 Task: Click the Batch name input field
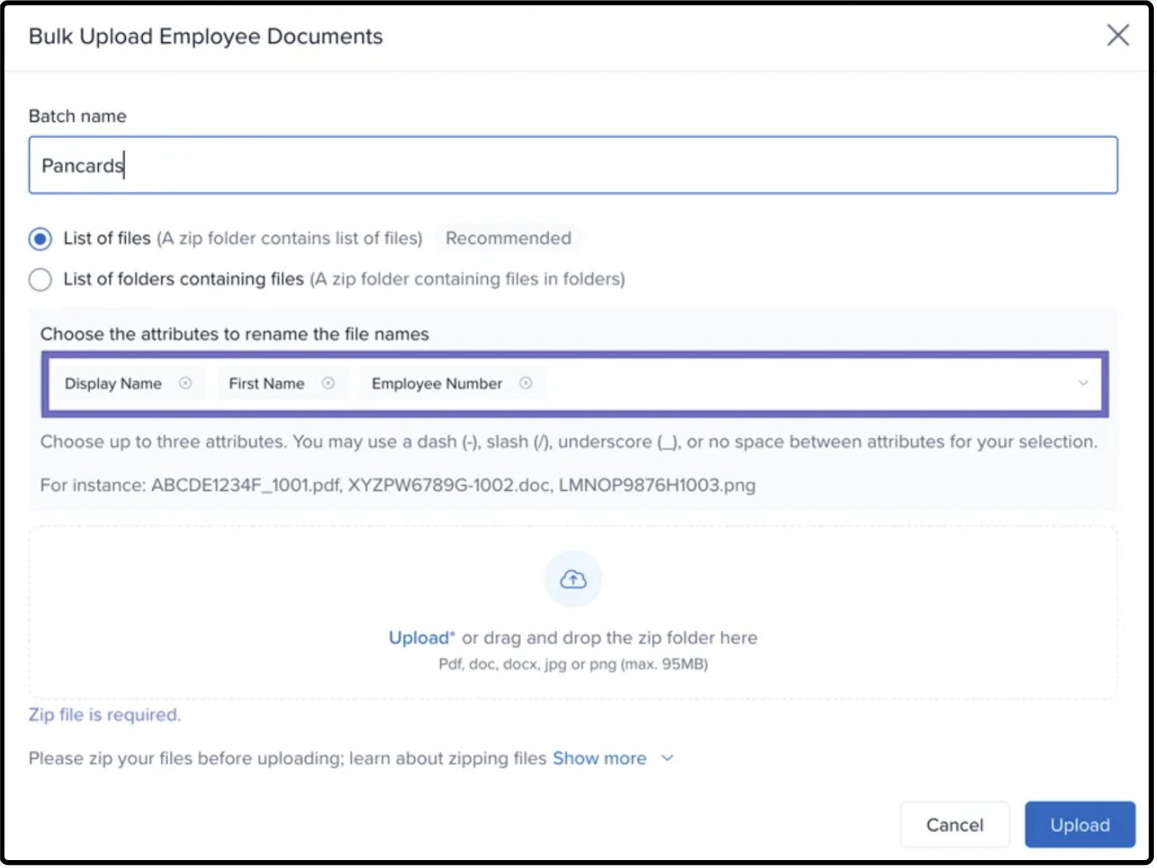[573, 166]
